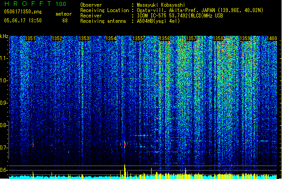
Task: Click the 0.8 kHz axis label
Action: 4,125
